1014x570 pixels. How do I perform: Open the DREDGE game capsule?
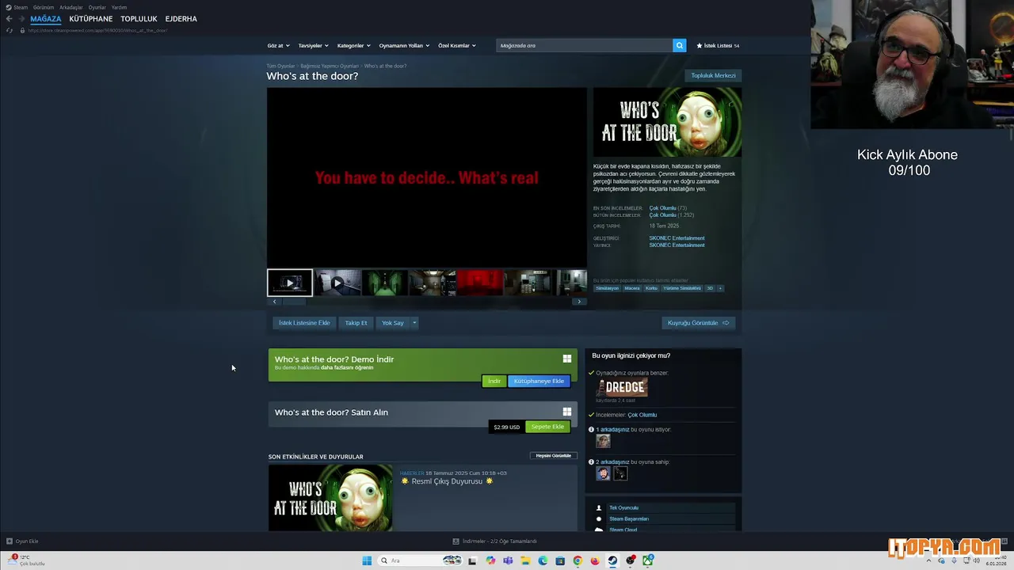point(622,387)
